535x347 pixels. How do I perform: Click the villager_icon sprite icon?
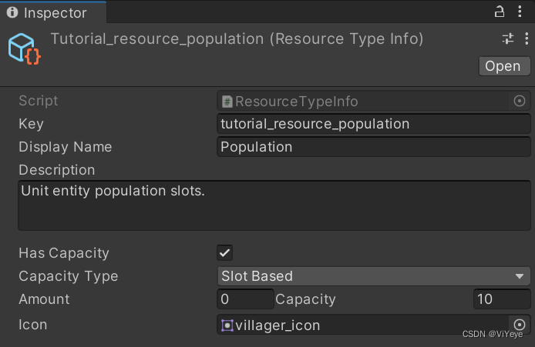point(227,325)
